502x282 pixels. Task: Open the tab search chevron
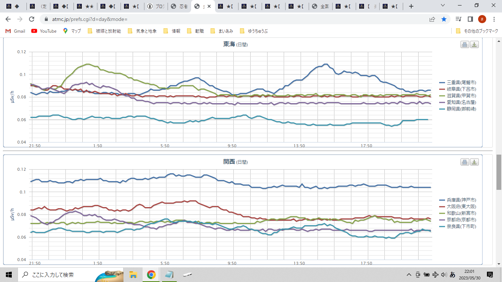pyautogui.click(x=442, y=6)
